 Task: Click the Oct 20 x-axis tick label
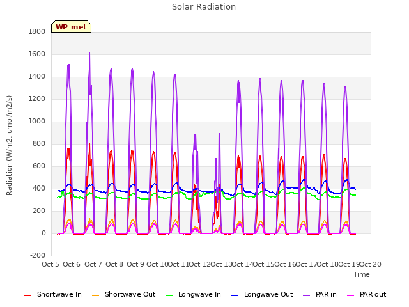[371, 264]
